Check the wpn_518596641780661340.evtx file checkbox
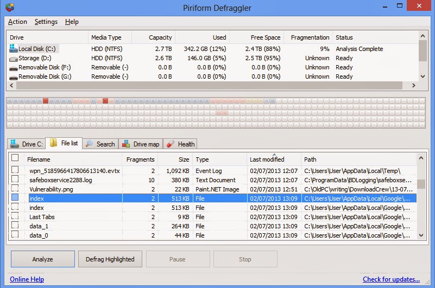The image size is (435, 288). pos(15,170)
